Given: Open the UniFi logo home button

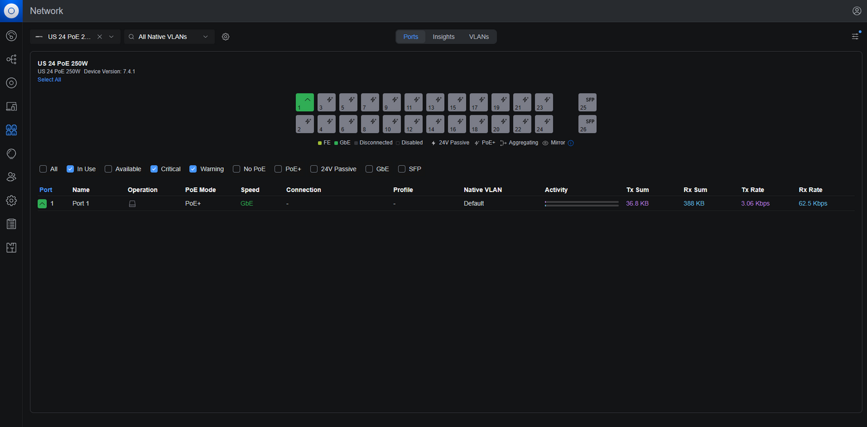Looking at the screenshot, I should [x=11, y=11].
